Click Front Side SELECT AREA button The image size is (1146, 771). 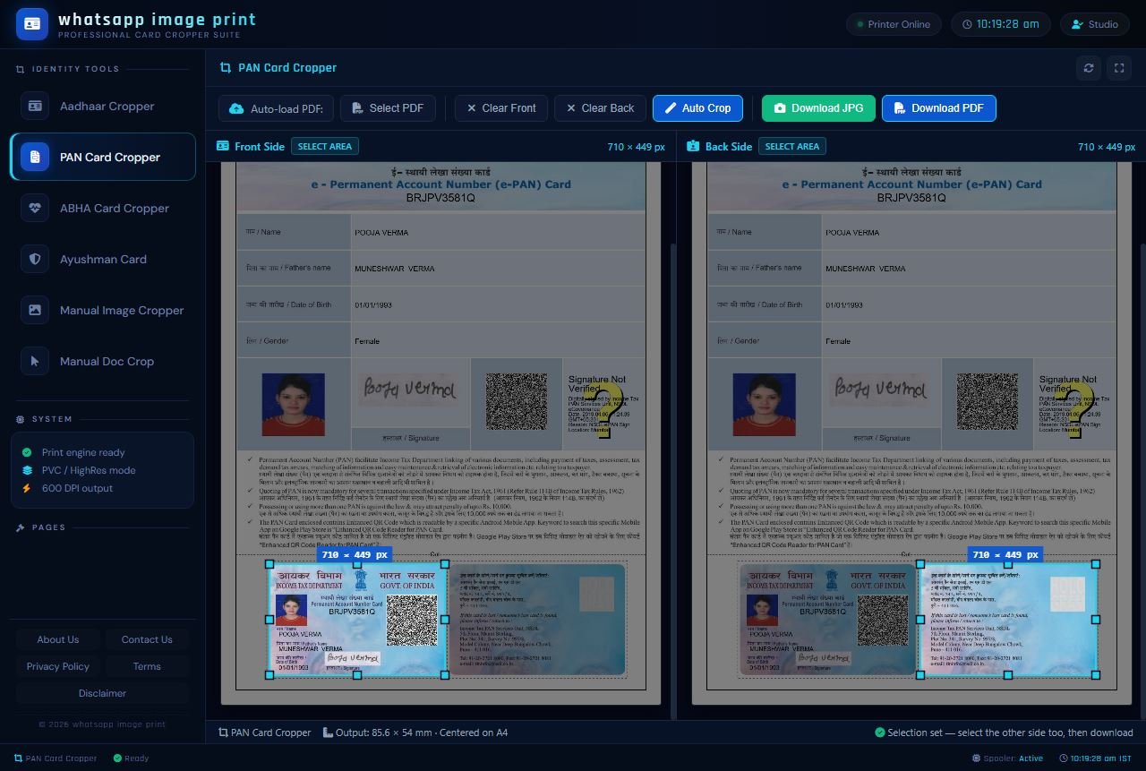click(325, 147)
